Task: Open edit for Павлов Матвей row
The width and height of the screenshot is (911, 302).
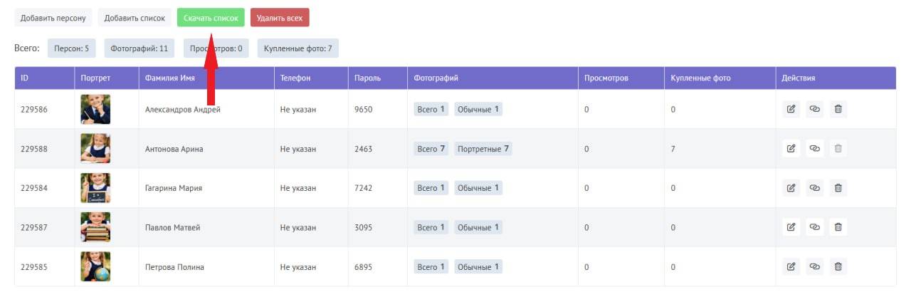Action: point(791,227)
